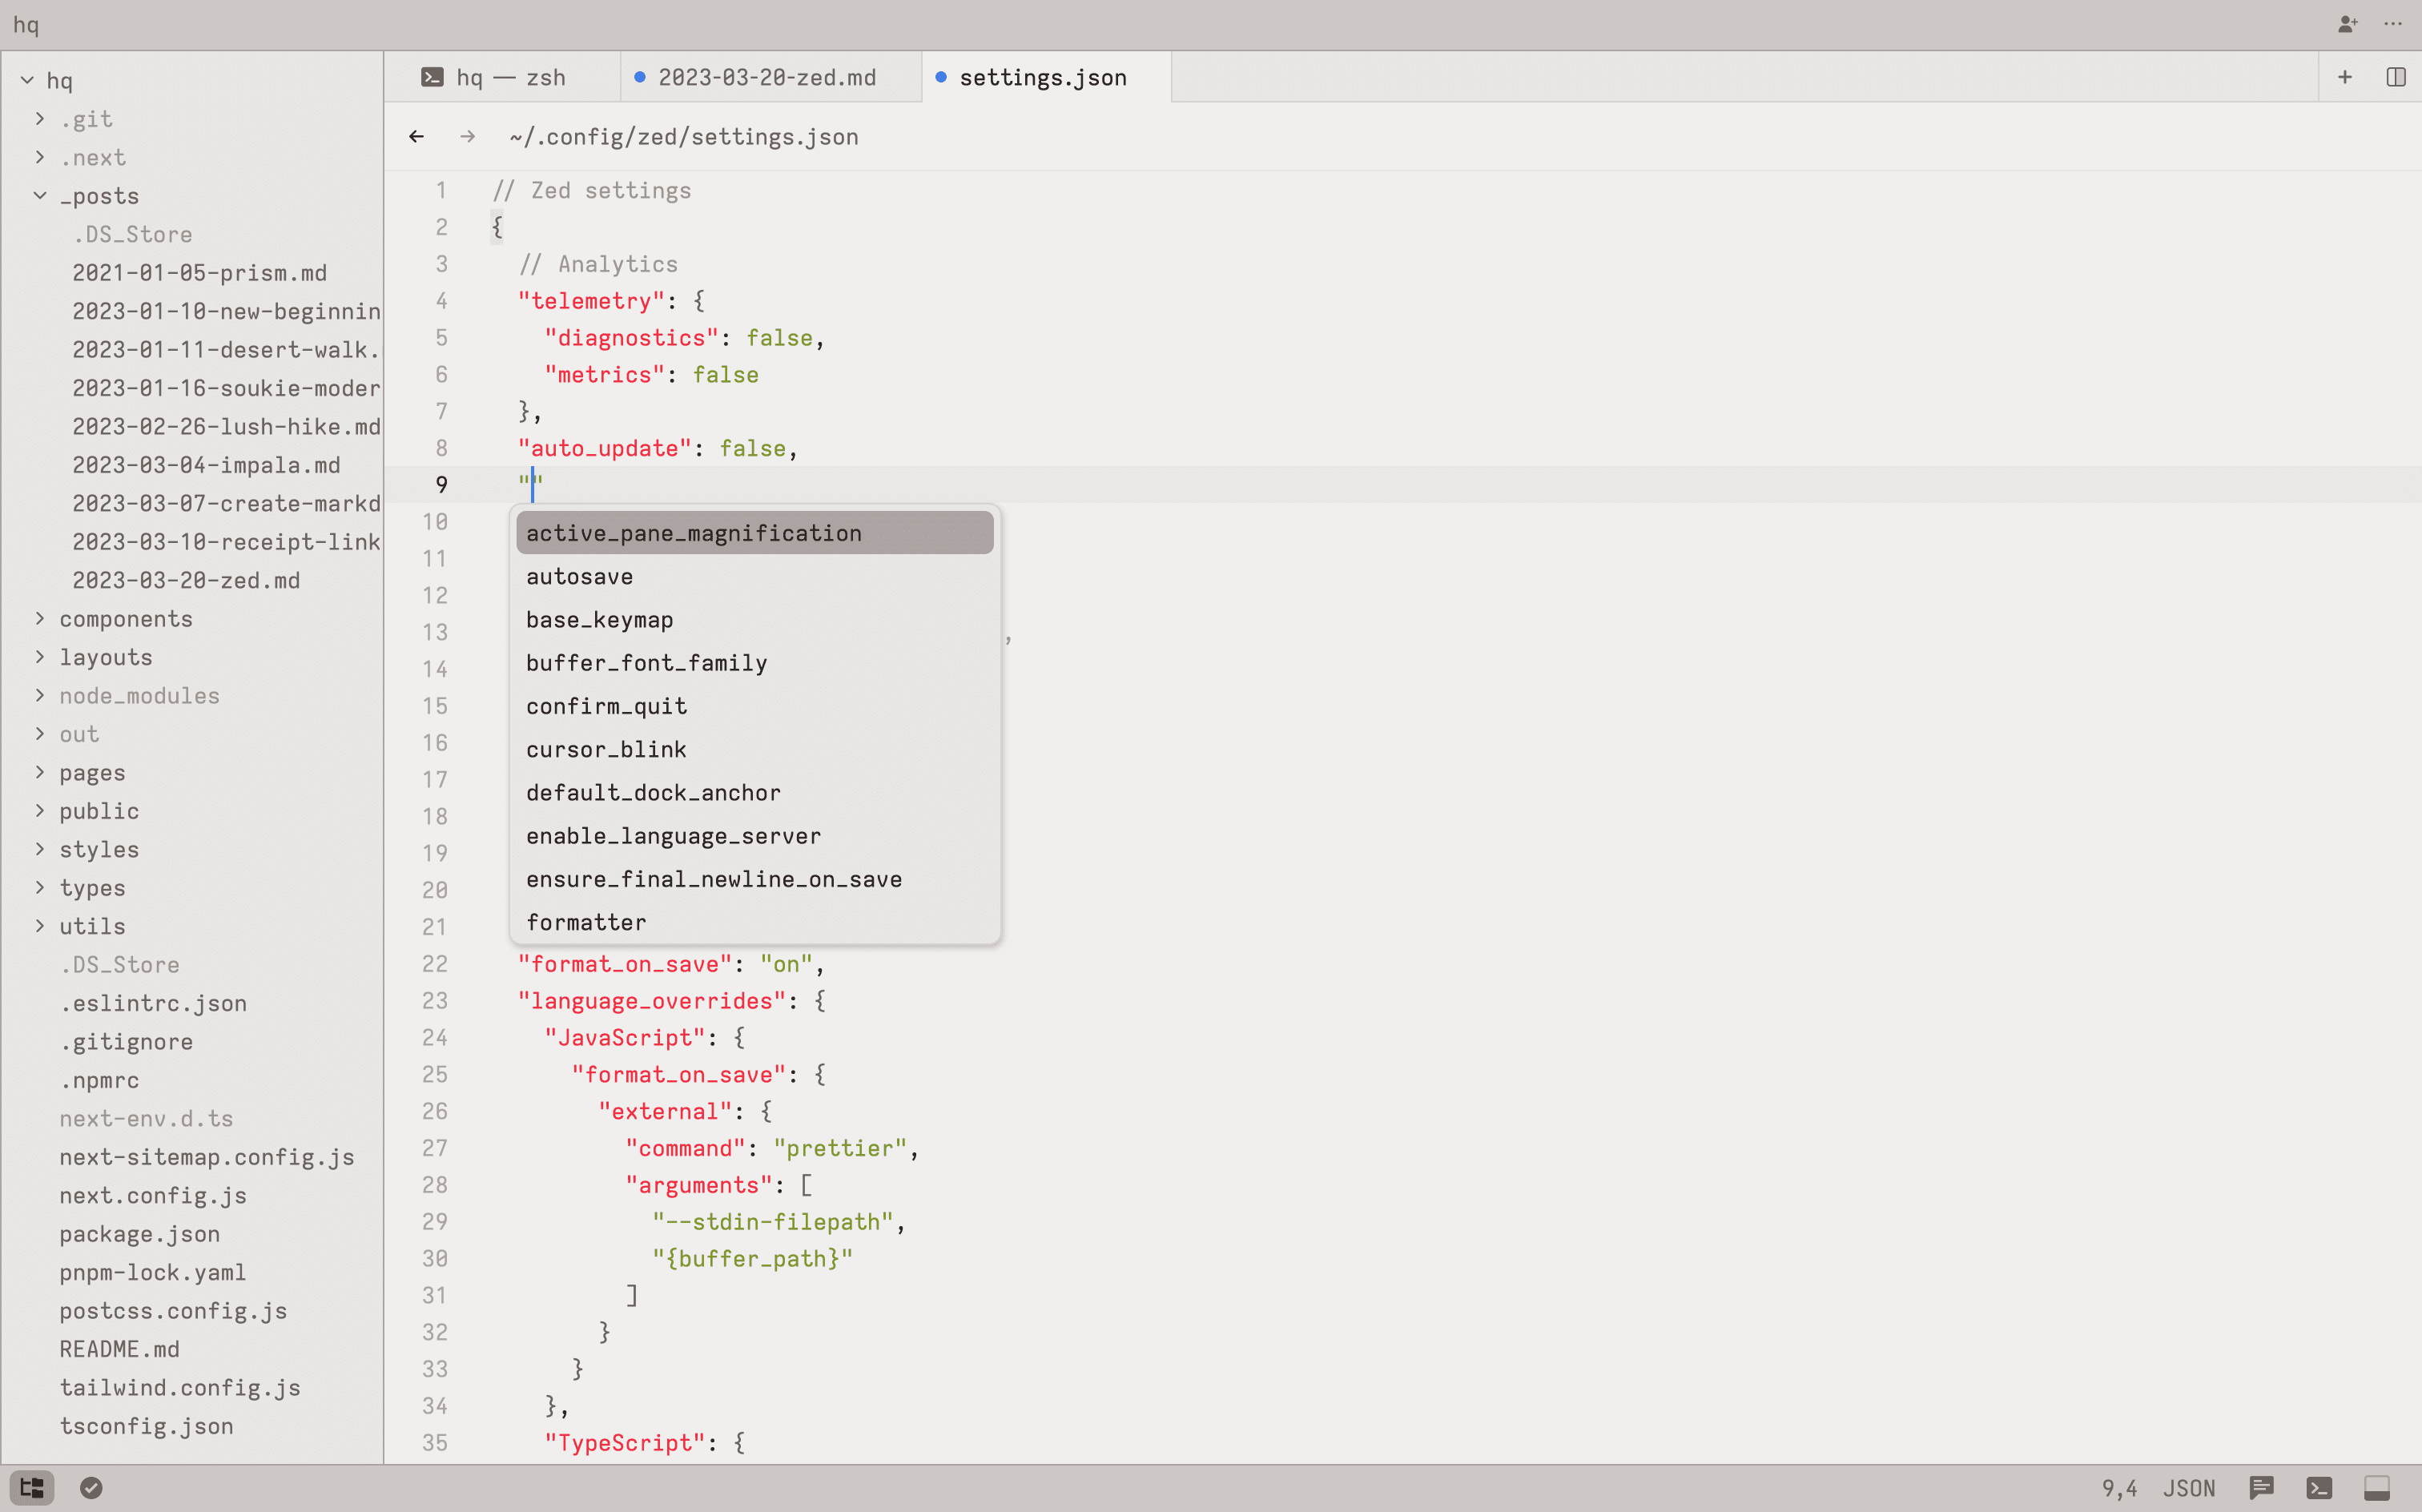Click the diagnostics checkmark icon in status bar

pyautogui.click(x=91, y=1487)
